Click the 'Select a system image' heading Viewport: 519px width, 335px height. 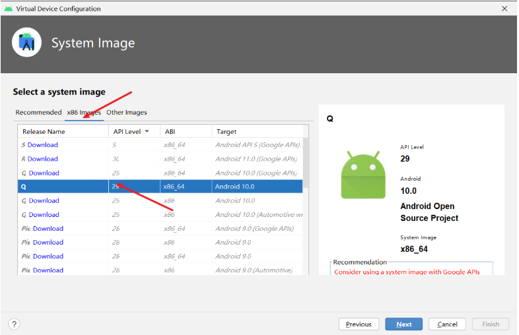[59, 92]
